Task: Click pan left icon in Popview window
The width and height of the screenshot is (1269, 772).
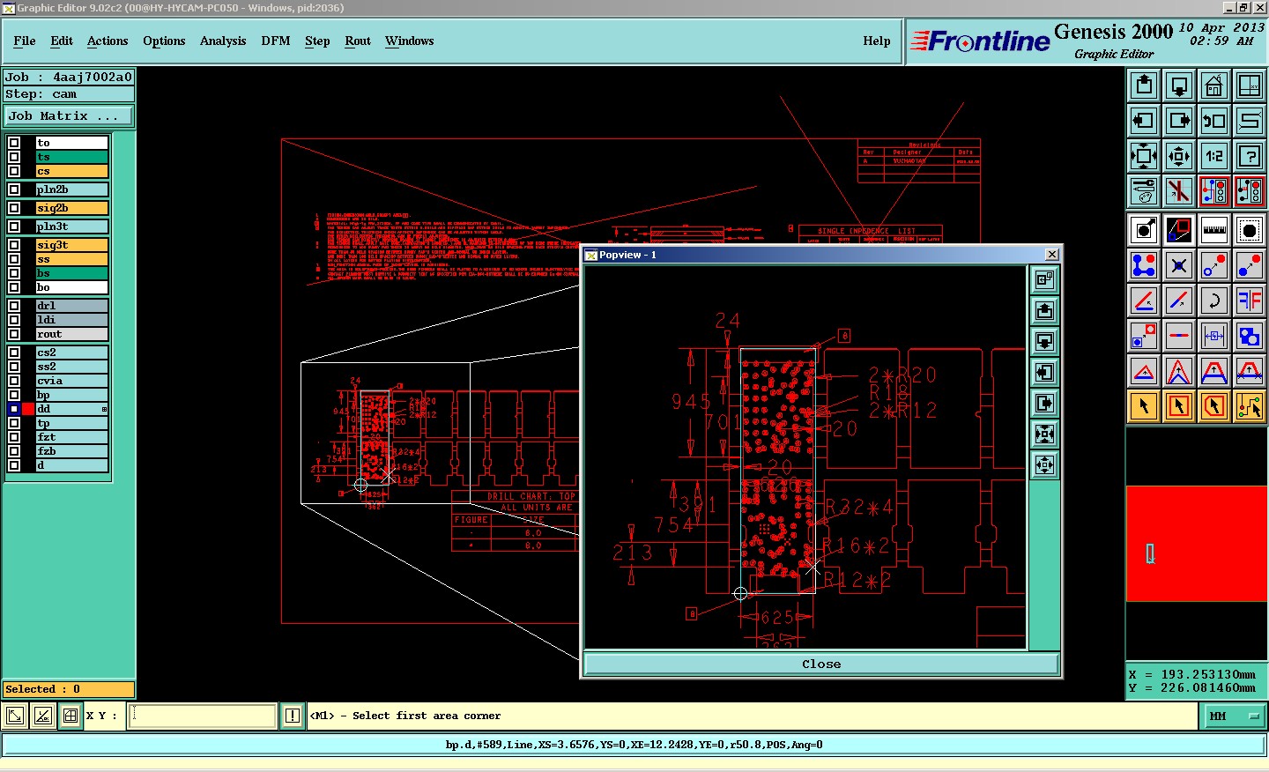Action: point(1044,372)
